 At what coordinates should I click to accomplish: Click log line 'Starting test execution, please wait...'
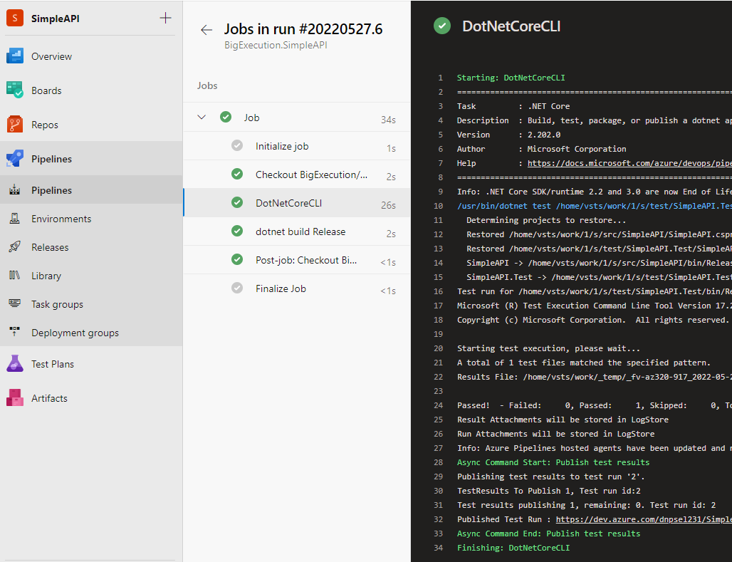click(548, 348)
